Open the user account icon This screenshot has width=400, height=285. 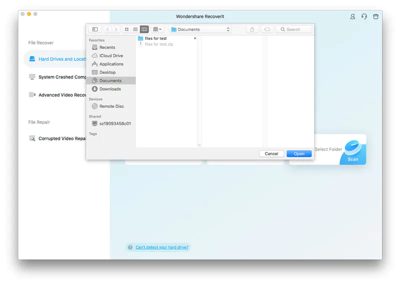point(352,16)
